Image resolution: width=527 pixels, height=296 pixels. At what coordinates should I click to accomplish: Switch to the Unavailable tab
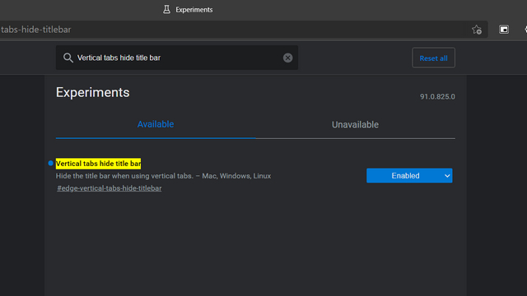[x=355, y=124]
